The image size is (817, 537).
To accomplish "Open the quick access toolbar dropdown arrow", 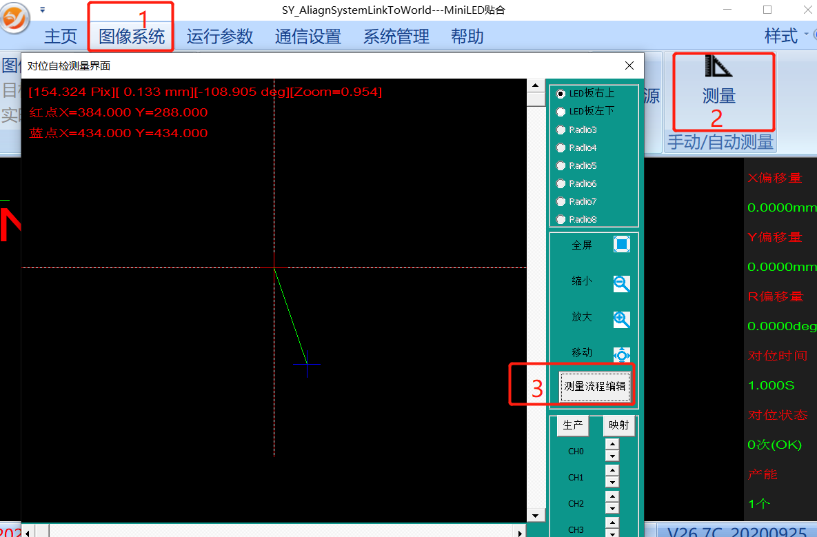I will click(x=43, y=10).
